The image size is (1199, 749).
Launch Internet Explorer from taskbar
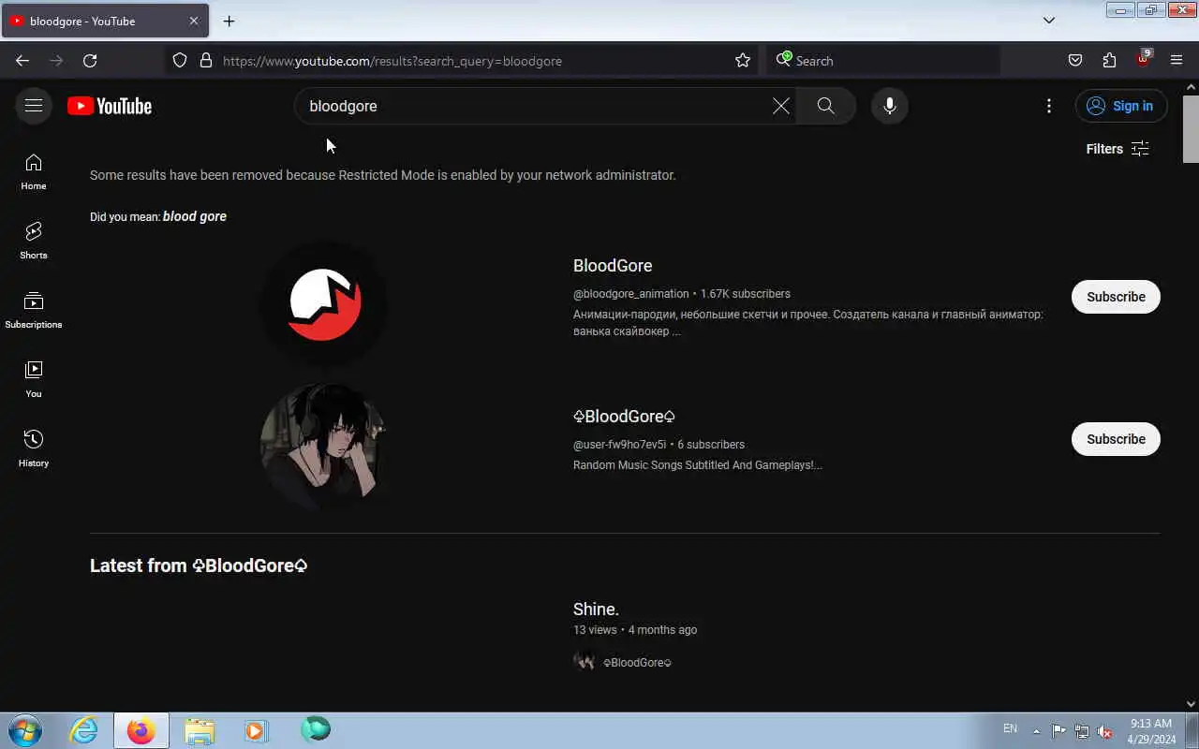(x=84, y=730)
